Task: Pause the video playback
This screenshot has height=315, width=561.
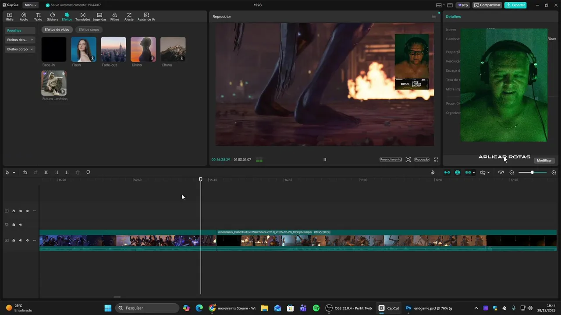Action: pos(325,160)
